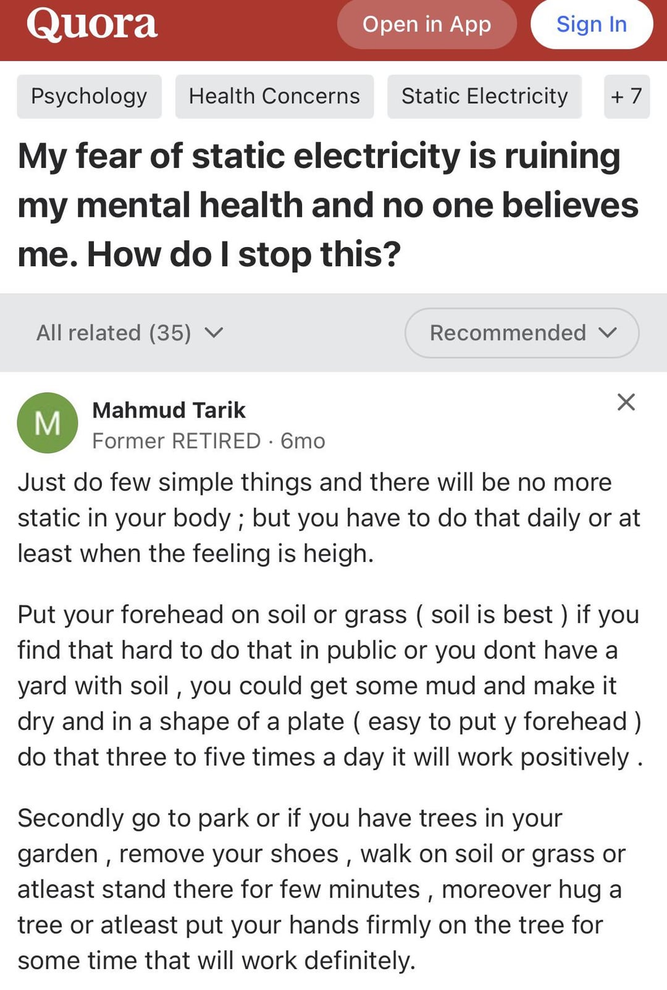Click the Quora logo
Viewport: 667px width, 990px height.
click(92, 25)
